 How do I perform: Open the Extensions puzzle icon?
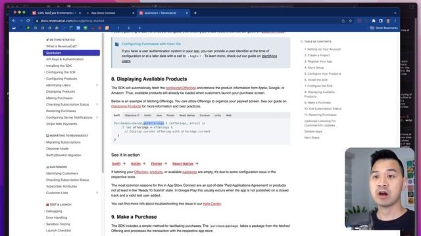pos(374,20)
